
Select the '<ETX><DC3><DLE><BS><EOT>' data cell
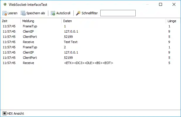point(89,63)
